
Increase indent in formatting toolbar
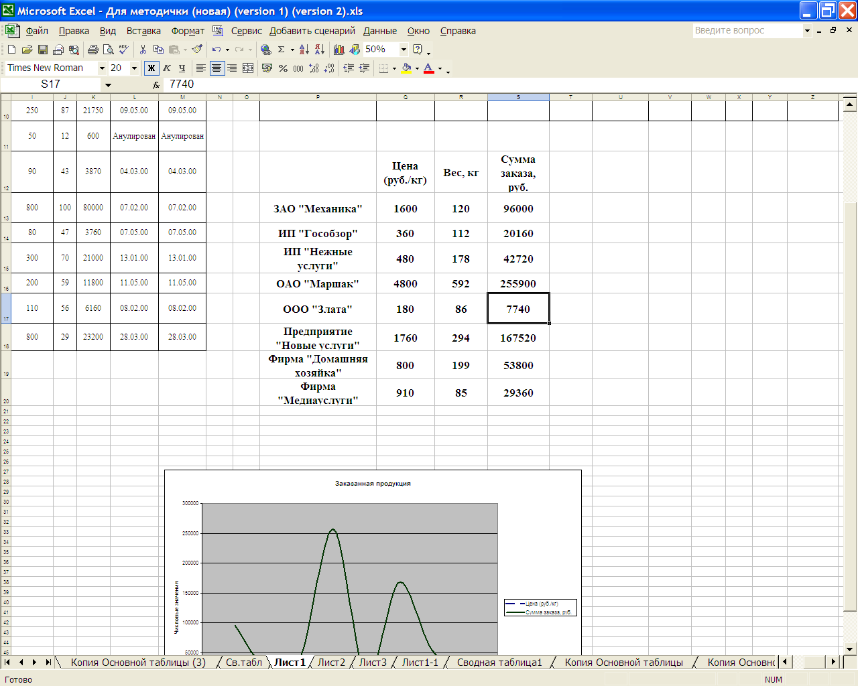tap(364, 68)
